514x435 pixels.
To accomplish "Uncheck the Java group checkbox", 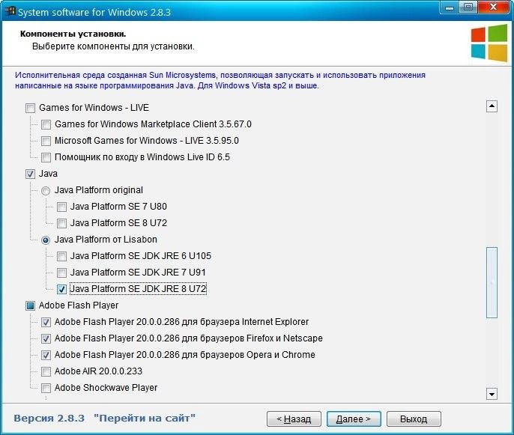I will point(30,174).
